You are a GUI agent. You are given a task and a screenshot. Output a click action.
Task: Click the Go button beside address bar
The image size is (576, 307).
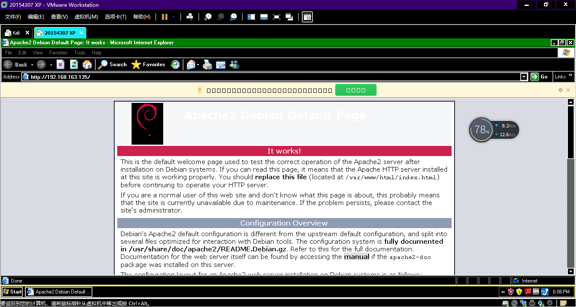point(539,77)
